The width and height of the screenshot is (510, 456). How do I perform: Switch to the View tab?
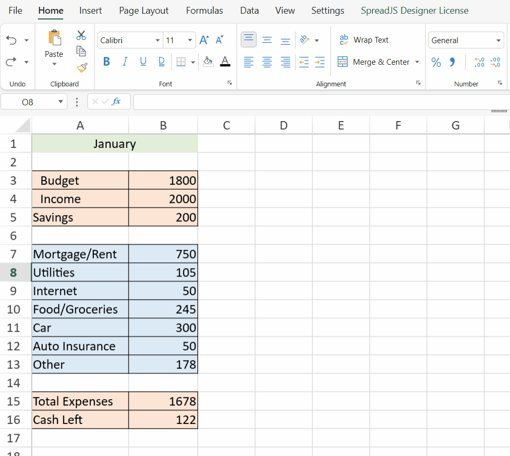285,11
